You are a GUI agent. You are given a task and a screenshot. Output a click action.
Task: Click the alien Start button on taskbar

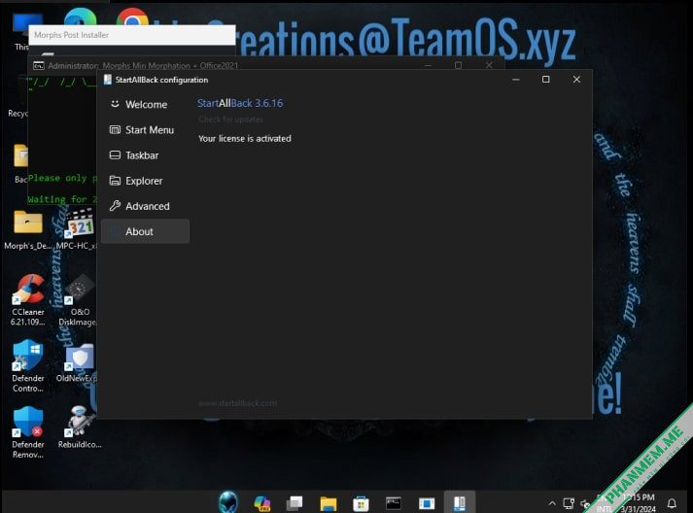(x=228, y=502)
